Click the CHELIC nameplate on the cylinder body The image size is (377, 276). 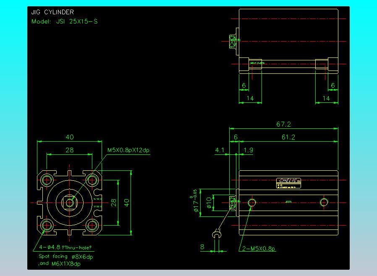[x=288, y=183]
